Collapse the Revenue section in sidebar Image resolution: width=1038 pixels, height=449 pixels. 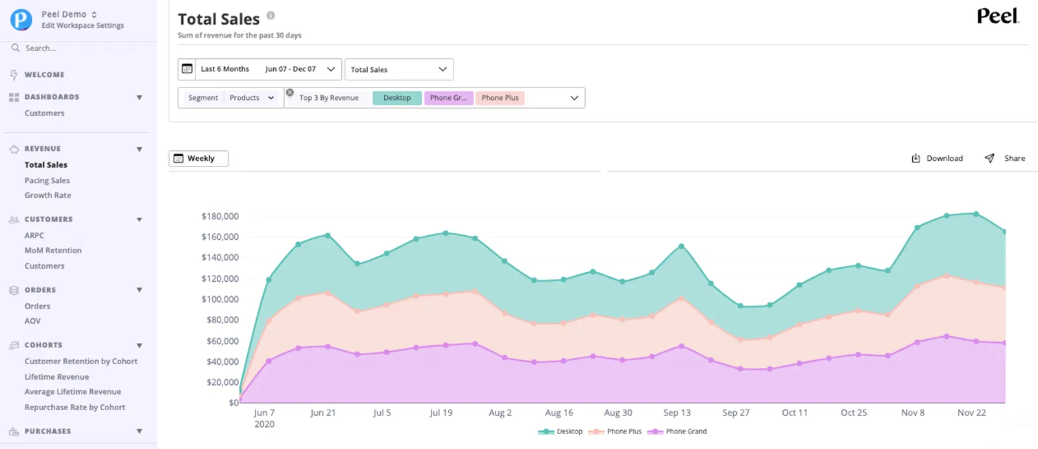tap(139, 149)
